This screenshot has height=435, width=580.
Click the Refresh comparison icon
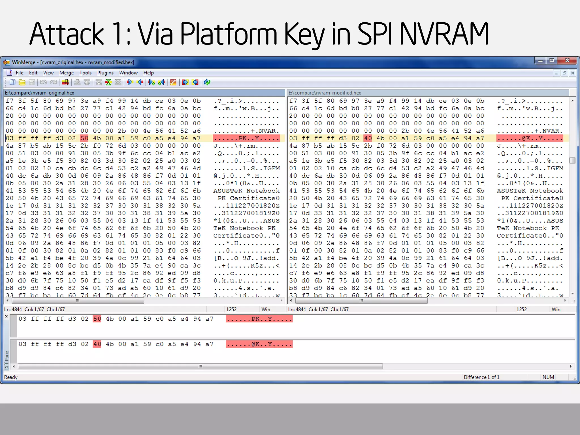tap(207, 82)
